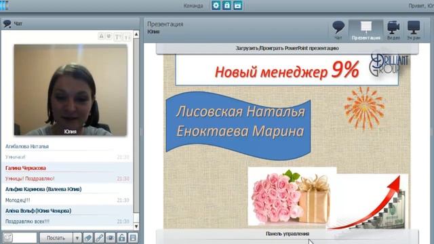Select the Презентация view tab
Image resolution: width=434 pixels, height=244 pixels.
point(366,30)
